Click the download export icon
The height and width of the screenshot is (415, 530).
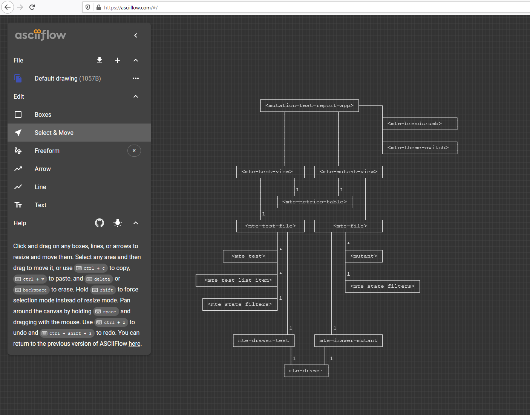(100, 60)
